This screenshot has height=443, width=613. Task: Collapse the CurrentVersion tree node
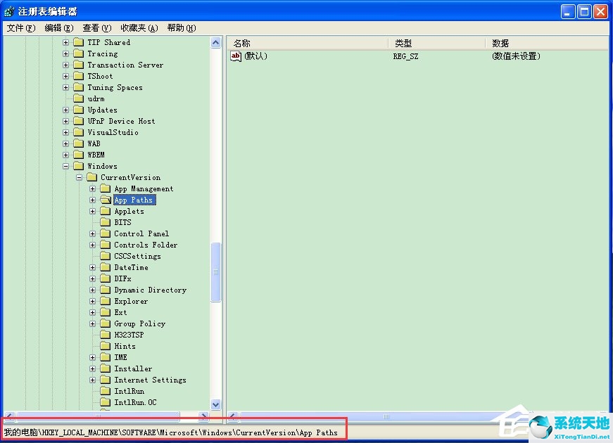pyautogui.click(x=79, y=177)
